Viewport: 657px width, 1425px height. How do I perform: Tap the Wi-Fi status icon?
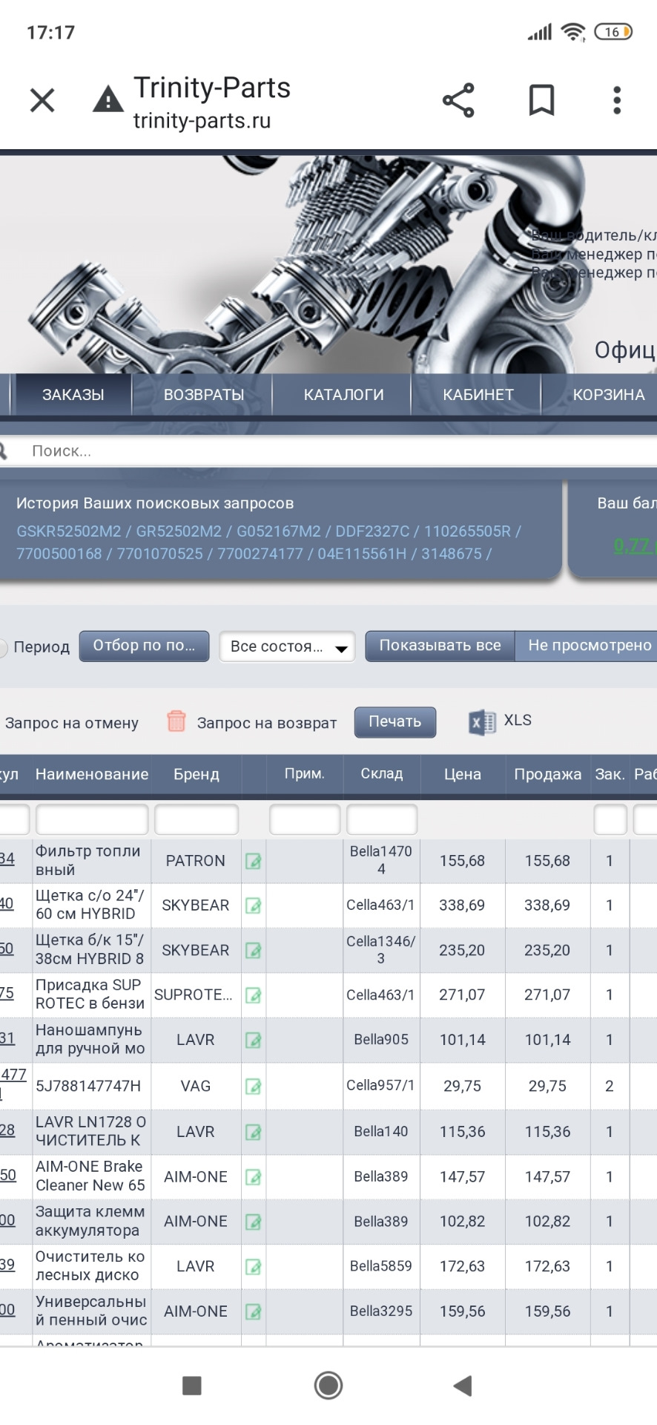click(x=573, y=32)
